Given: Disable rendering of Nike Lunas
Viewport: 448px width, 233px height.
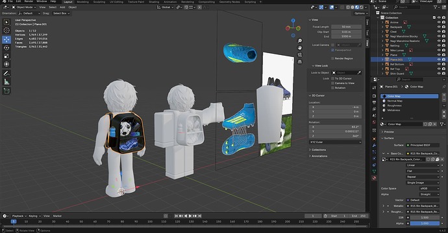Looking at the screenshot, I should [443, 50].
